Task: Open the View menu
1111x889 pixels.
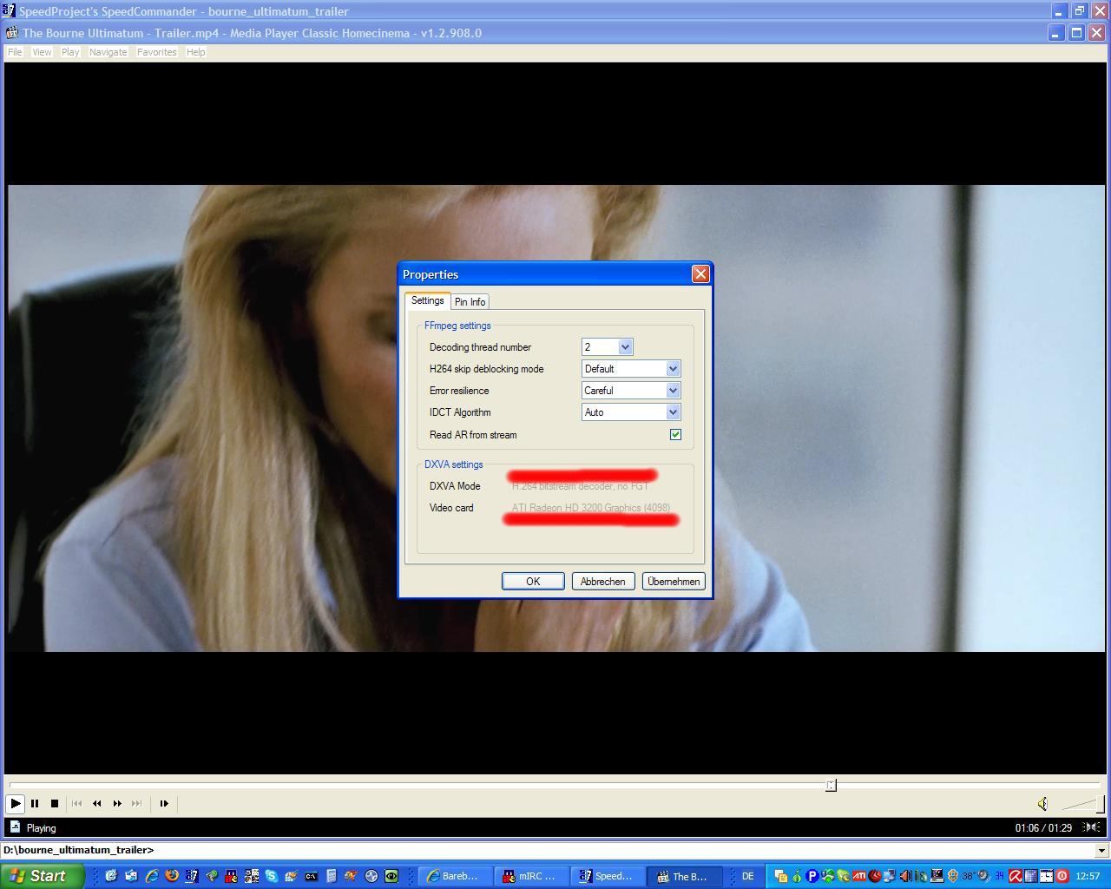Action: (42, 52)
